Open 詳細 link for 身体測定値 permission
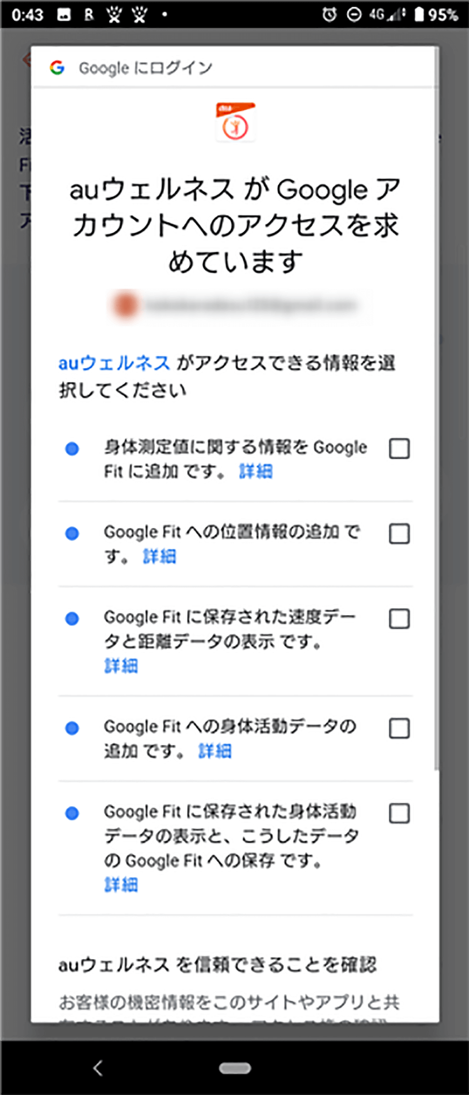469x1095 pixels. click(x=256, y=472)
